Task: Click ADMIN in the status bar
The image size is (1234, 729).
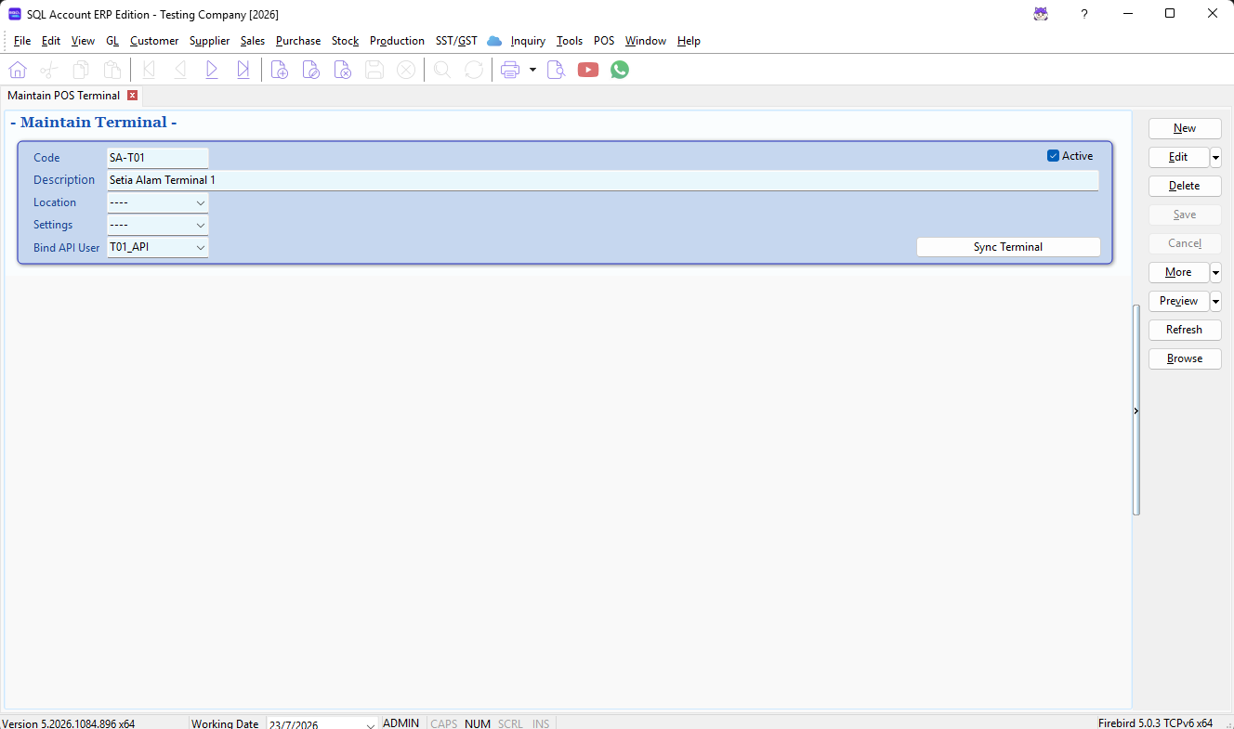Action: coord(400,722)
